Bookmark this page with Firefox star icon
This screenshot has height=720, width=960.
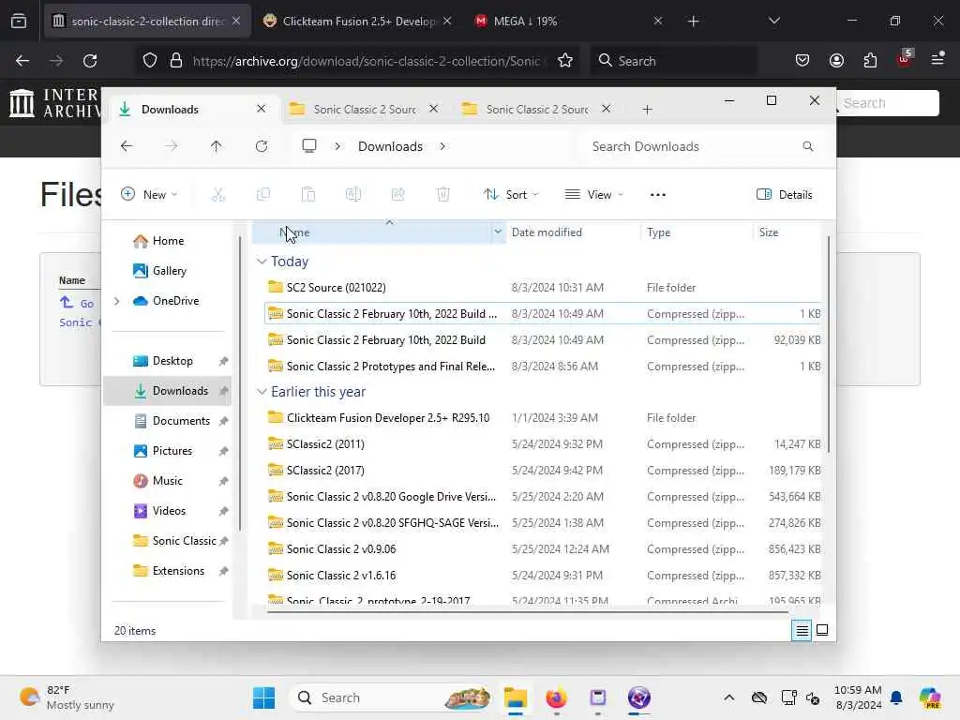[x=565, y=61]
